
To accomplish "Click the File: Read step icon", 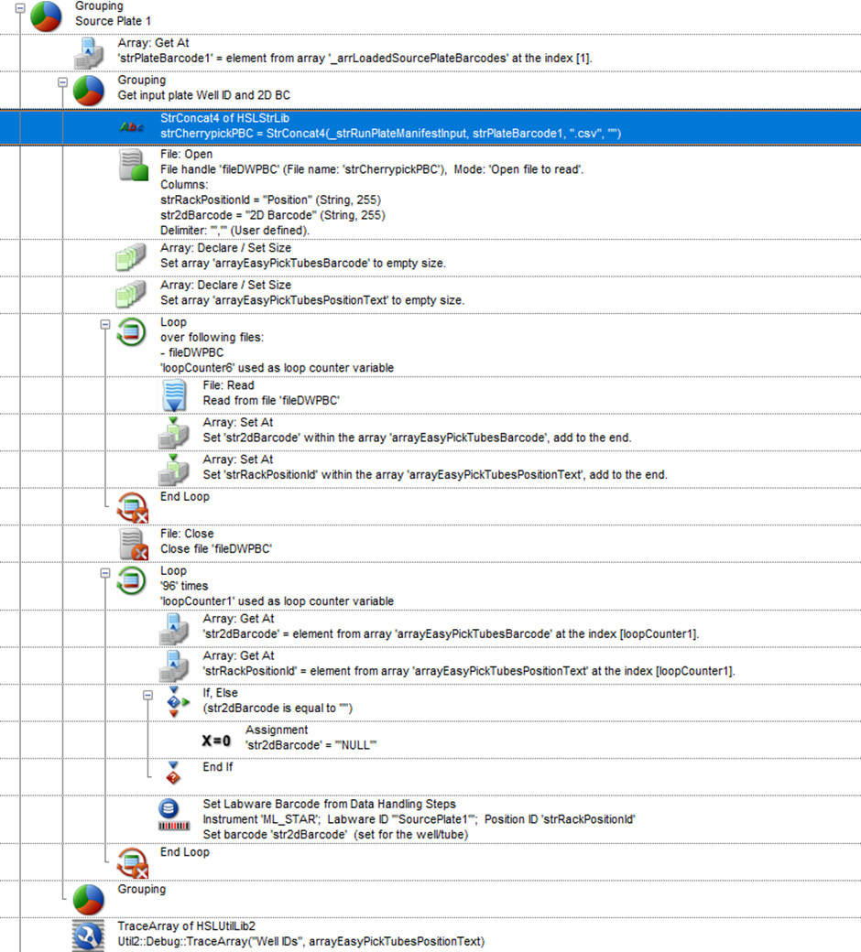I will (174, 395).
